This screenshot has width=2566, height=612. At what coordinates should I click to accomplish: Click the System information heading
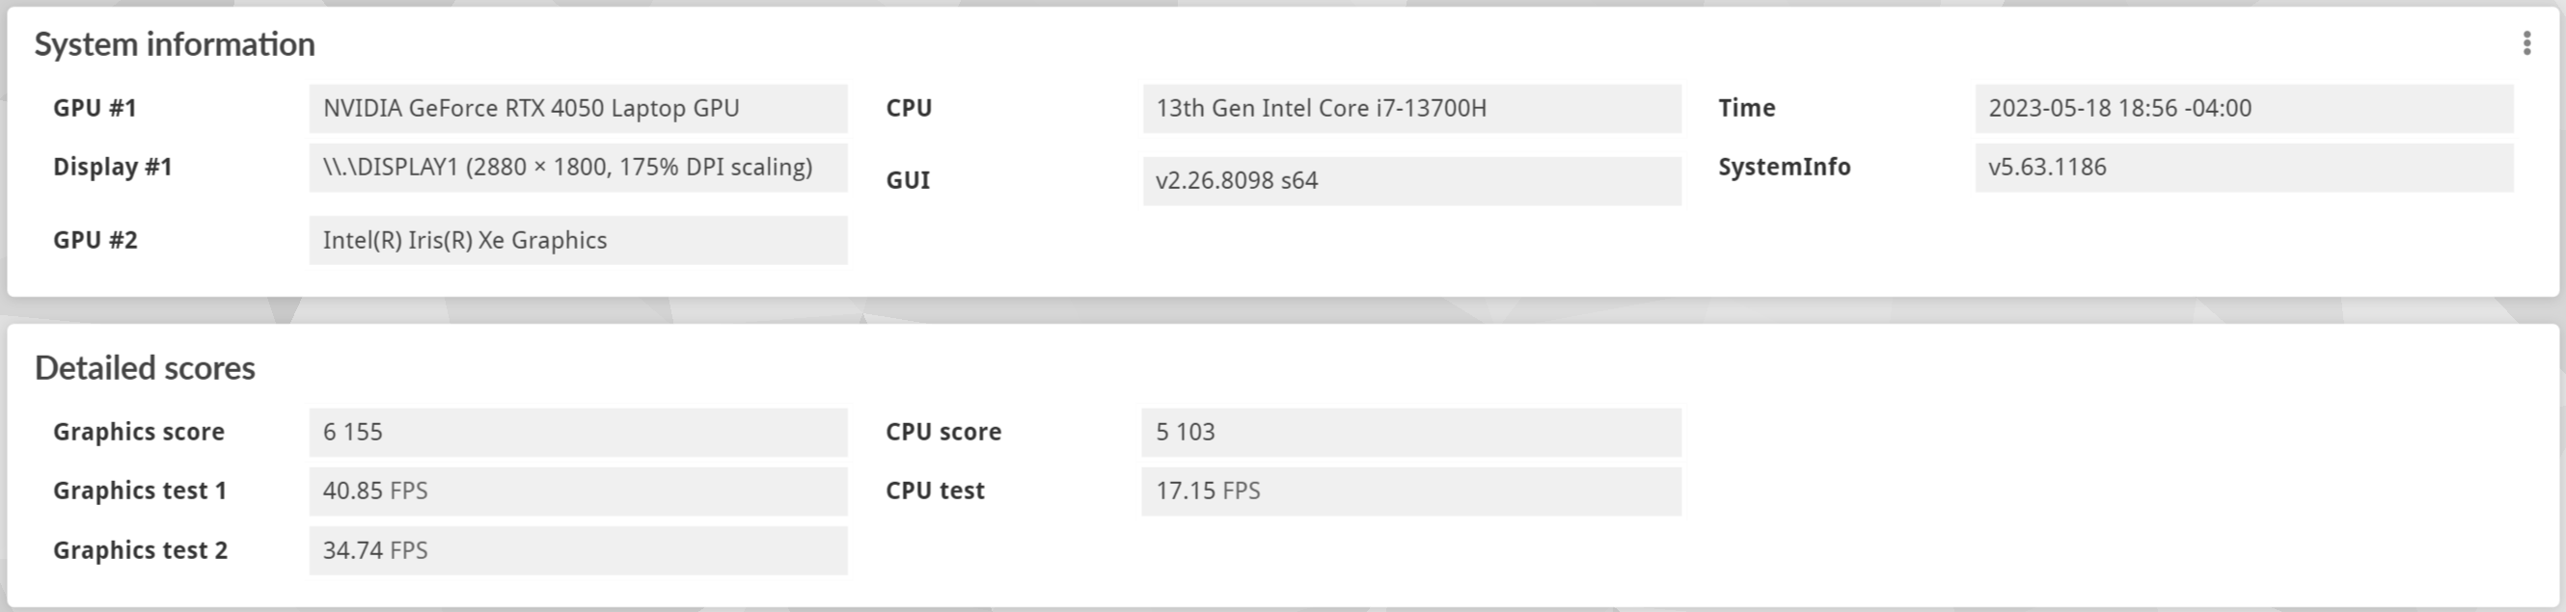pyautogui.click(x=175, y=44)
